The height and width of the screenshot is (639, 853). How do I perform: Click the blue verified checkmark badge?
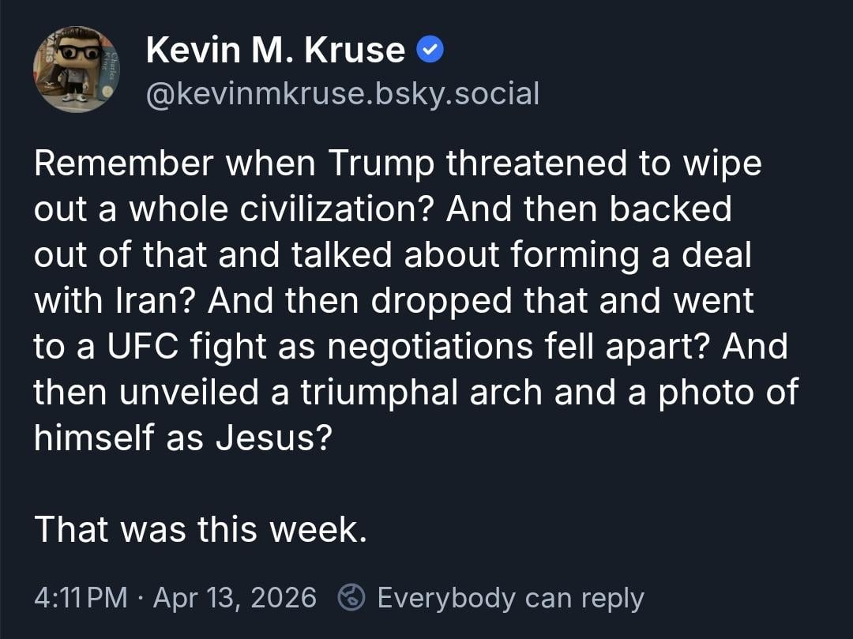(x=430, y=51)
